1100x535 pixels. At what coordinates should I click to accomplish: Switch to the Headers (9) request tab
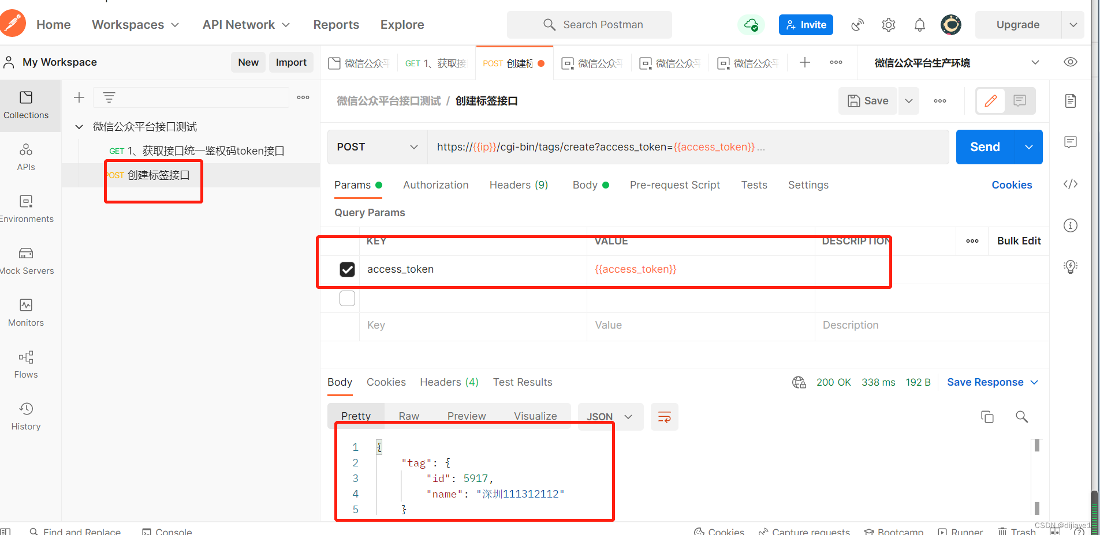click(519, 185)
